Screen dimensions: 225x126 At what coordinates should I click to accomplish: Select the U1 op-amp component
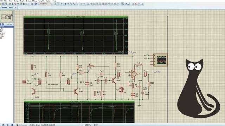tap(134, 74)
